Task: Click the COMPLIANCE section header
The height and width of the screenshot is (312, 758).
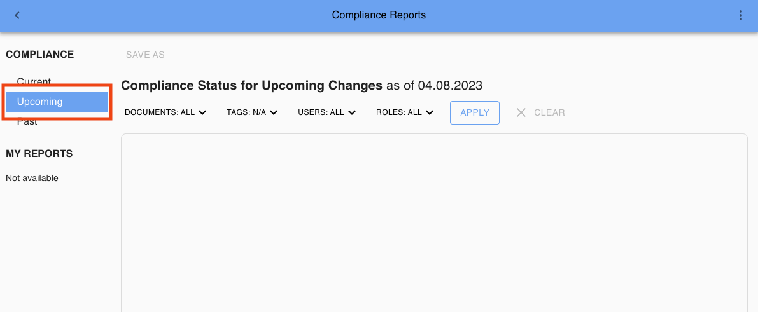Action: tap(40, 55)
